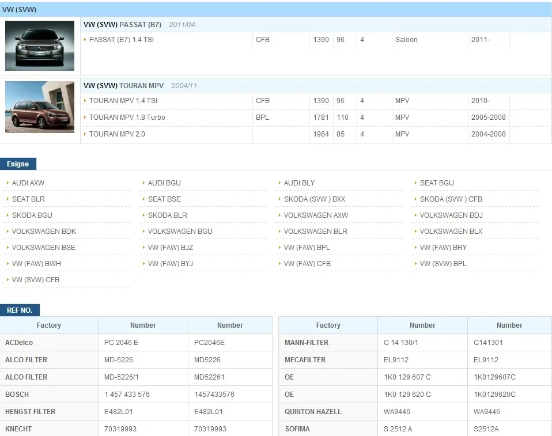The height and width of the screenshot is (436, 552).
Task: Open engine AUDI AXW
Action: [28, 183]
